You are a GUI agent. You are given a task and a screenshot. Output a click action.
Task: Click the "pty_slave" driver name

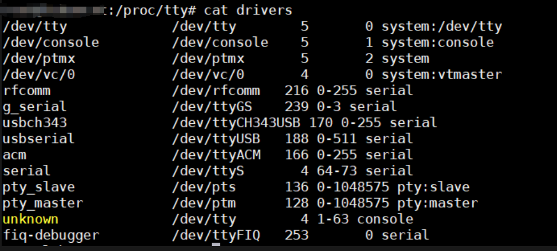(x=39, y=187)
